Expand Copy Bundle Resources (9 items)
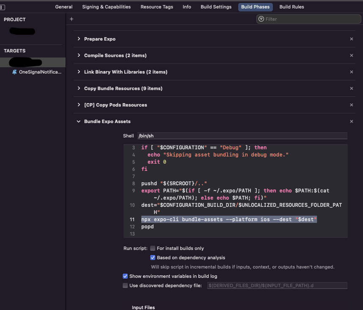The height and width of the screenshot is (310, 363). (79, 88)
